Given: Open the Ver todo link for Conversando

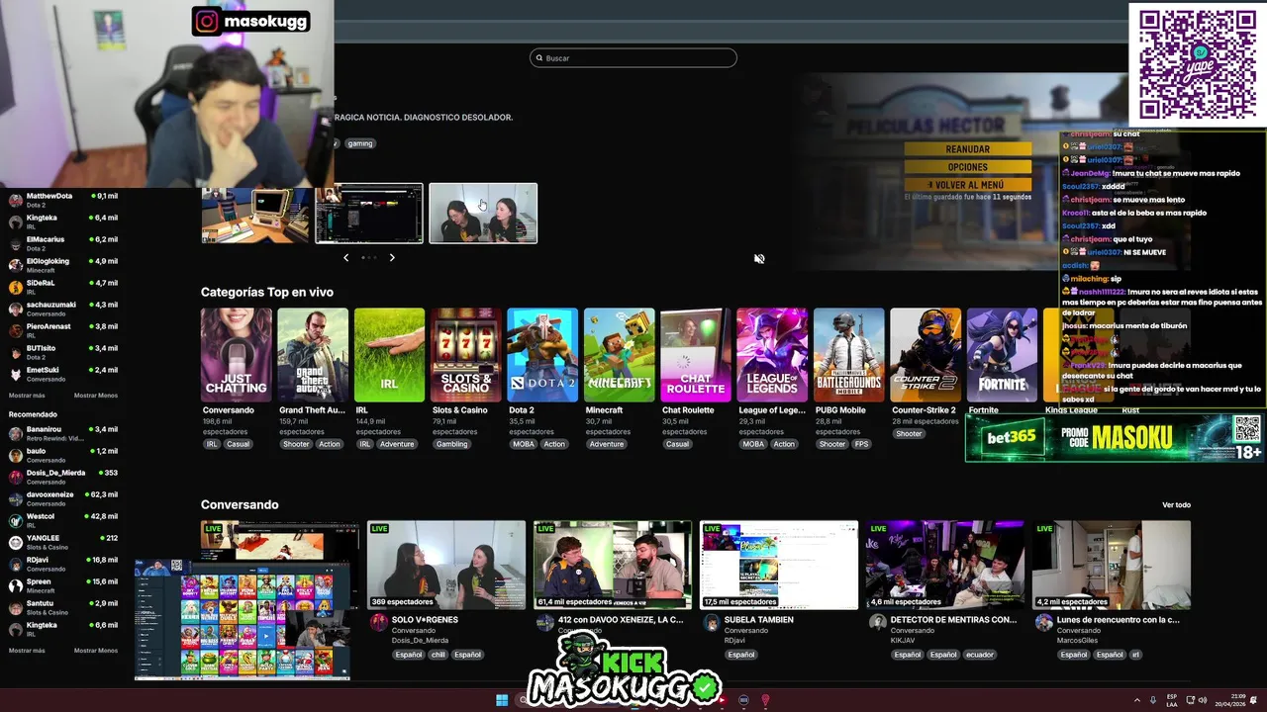Looking at the screenshot, I should coord(1176,505).
